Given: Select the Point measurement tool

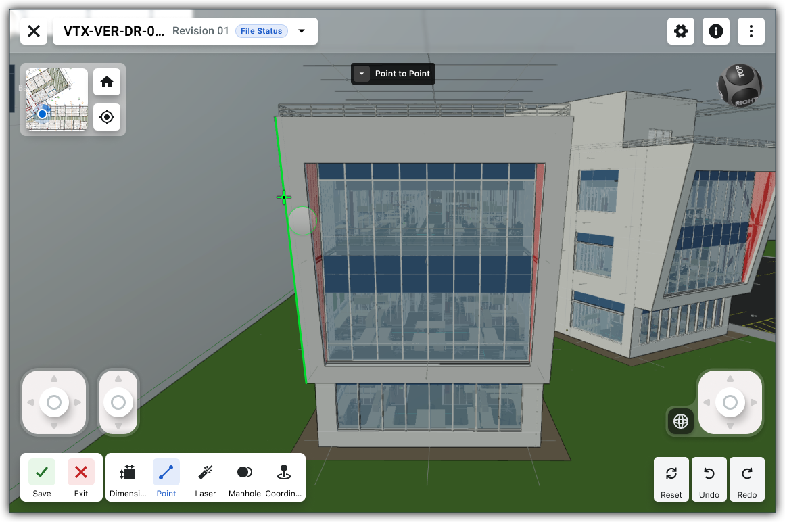Looking at the screenshot, I should (166, 477).
